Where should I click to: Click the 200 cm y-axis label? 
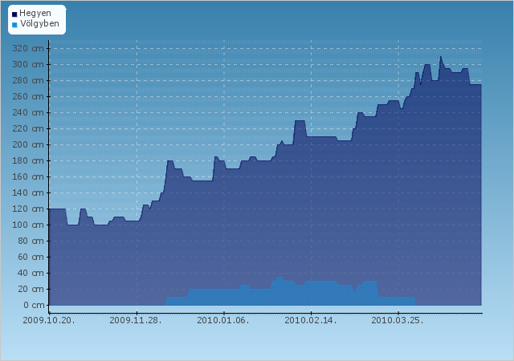click(28, 144)
